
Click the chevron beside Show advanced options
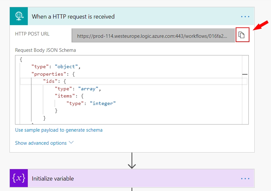tap(71, 142)
